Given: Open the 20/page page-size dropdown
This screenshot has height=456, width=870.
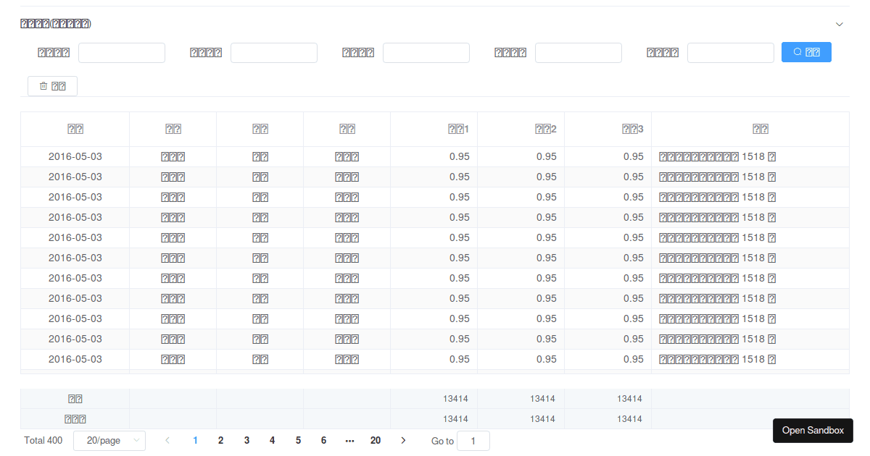Looking at the screenshot, I should [109, 440].
